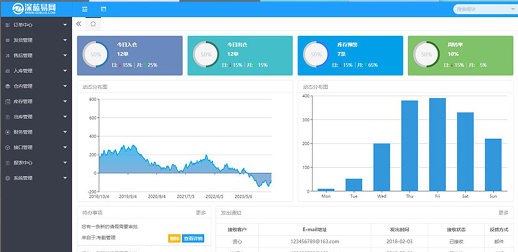Click the 接收状态 column header

pos(456,229)
